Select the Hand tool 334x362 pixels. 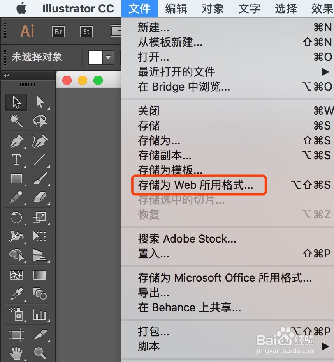point(16,353)
